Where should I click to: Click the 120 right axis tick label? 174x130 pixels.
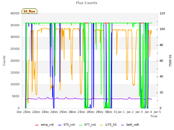(x=162, y=13)
